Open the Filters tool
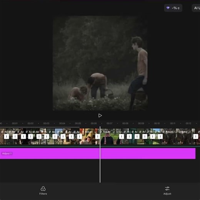Screen dimensions: 200x200 [43, 191]
